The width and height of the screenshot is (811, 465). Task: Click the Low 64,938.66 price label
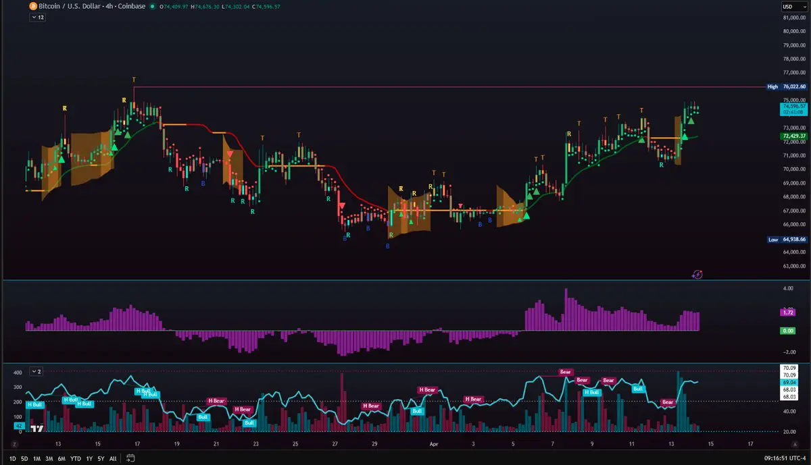pos(787,240)
